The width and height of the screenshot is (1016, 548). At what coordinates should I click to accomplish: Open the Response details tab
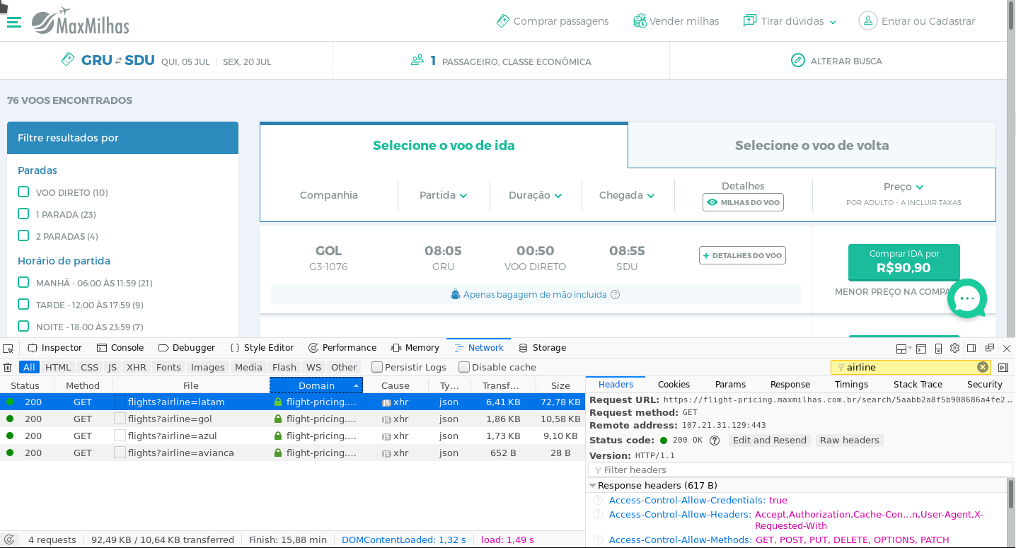pyautogui.click(x=790, y=385)
